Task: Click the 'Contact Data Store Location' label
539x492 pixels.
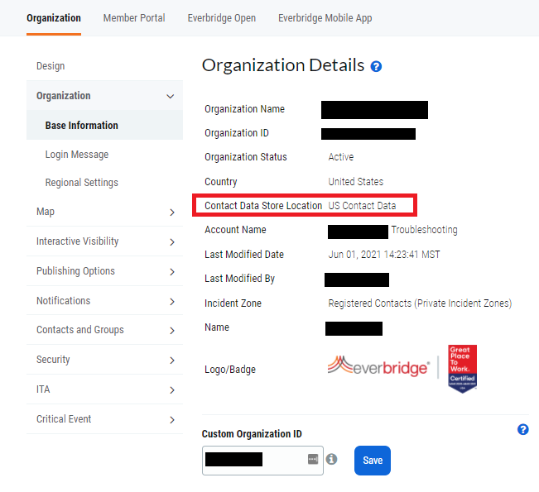Action: click(263, 206)
